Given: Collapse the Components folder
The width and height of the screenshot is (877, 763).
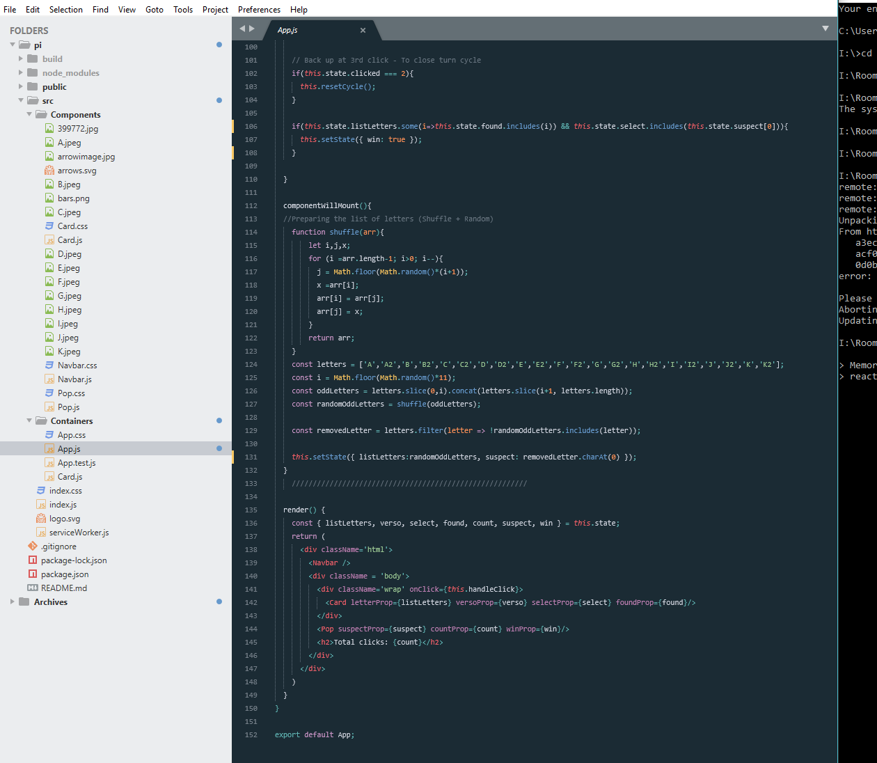Looking at the screenshot, I should tap(29, 114).
